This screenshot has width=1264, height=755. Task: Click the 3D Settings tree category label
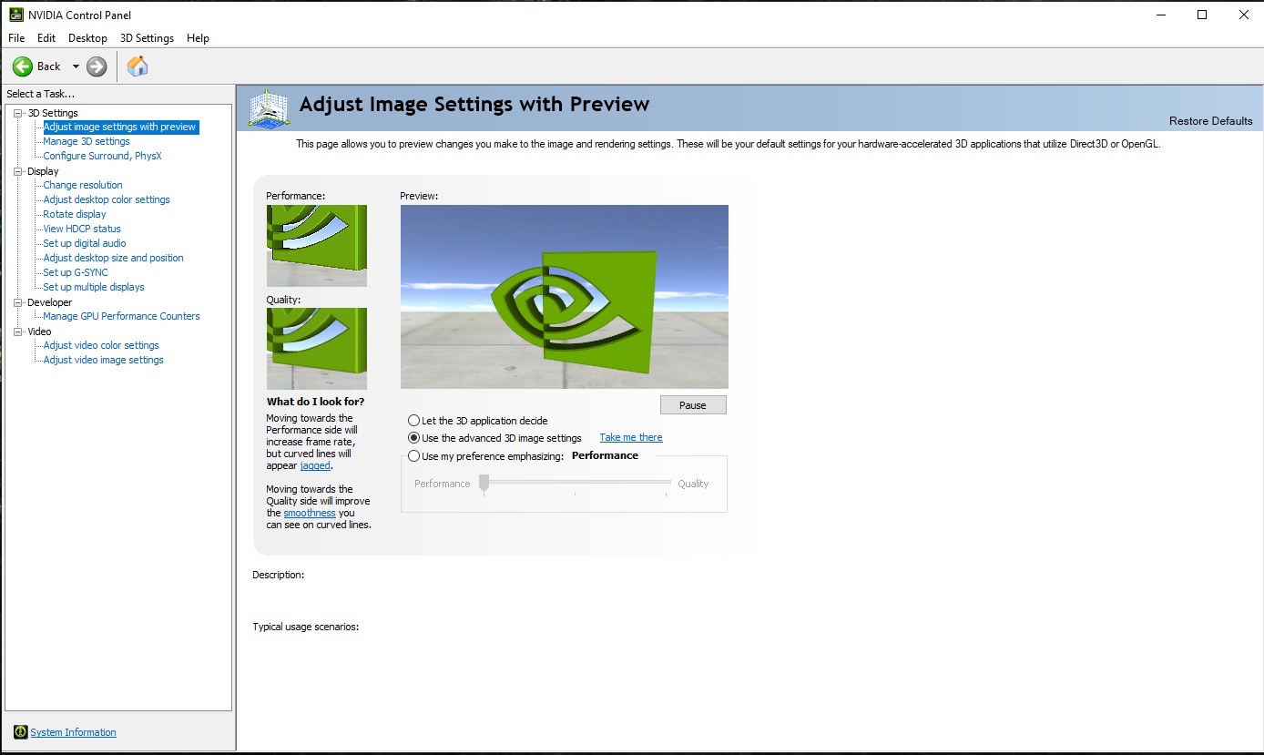53,113
